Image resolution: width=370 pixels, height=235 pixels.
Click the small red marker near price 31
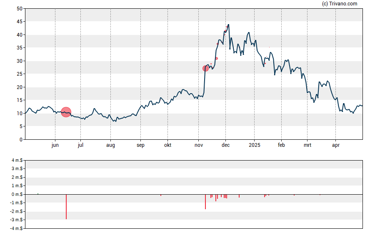tap(217, 58)
